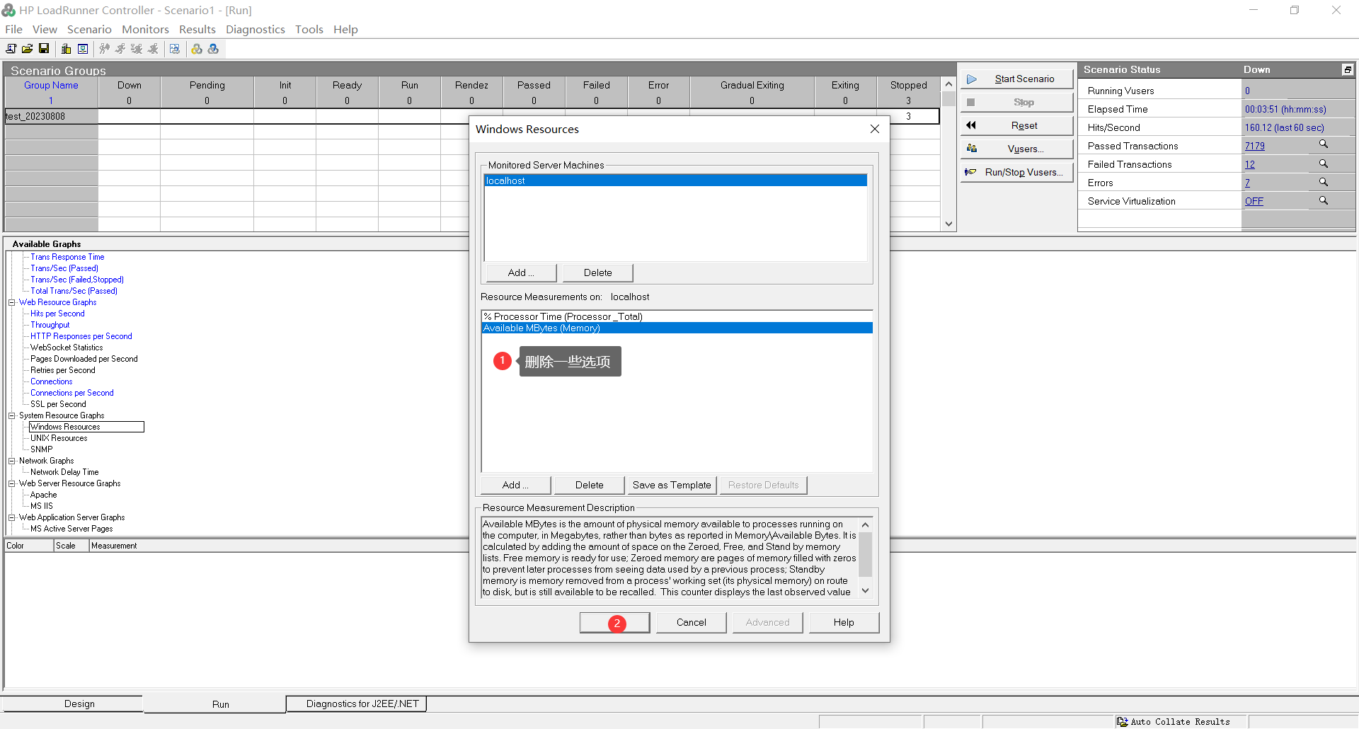
Task: Select Hits per Second graph
Action: 57,314
